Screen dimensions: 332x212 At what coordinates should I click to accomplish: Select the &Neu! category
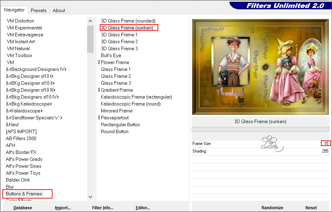coord(12,125)
